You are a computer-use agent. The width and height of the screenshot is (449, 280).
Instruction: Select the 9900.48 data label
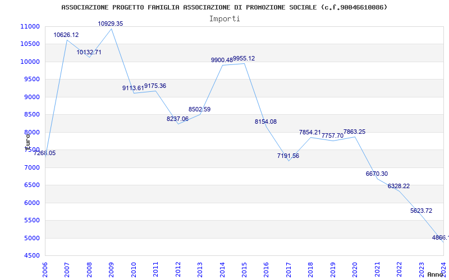(x=222, y=60)
